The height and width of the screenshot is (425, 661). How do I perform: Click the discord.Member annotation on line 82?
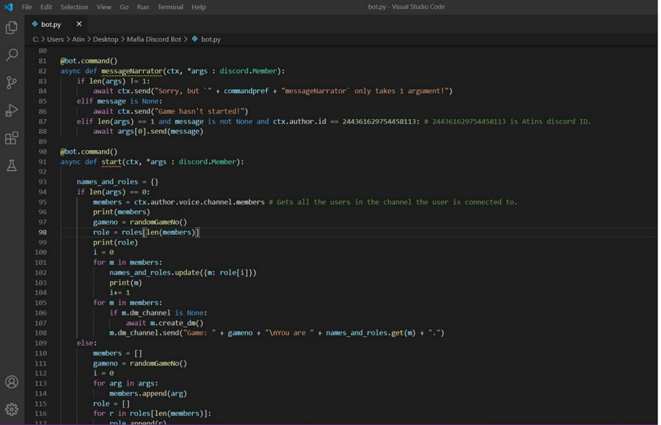[x=249, y=71]
